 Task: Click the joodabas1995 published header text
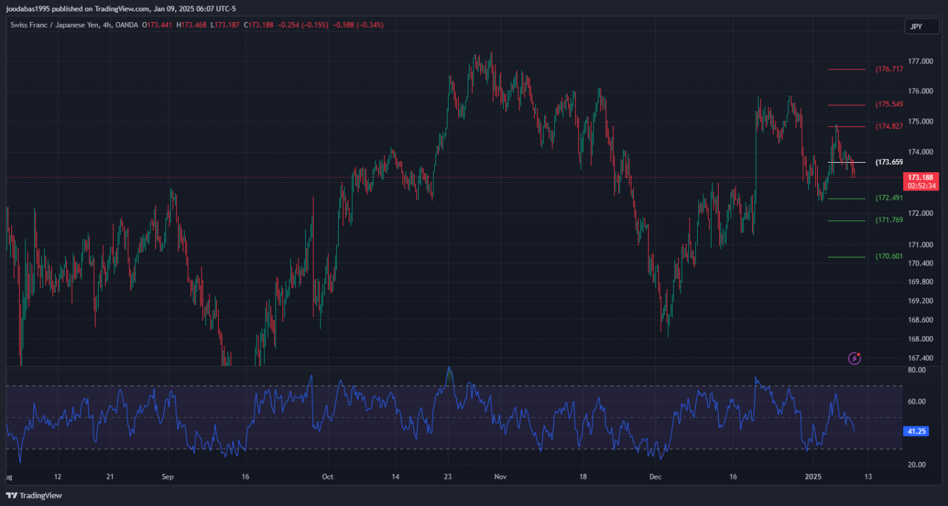pyautogui.click(x=120, y=9)
